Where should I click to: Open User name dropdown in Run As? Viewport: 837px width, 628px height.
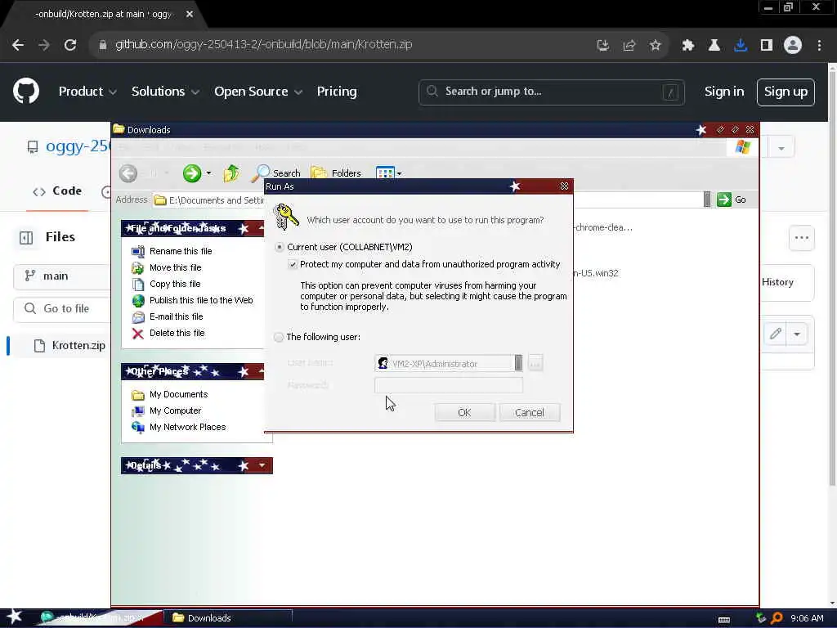pos(517,363)
